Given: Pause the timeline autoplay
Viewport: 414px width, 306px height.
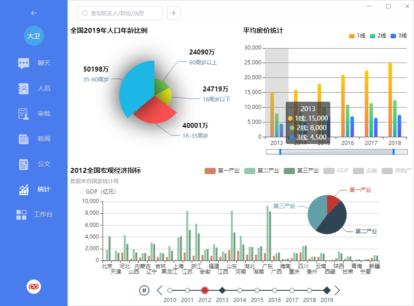Looking at the screenshot, I should point(144,290).
